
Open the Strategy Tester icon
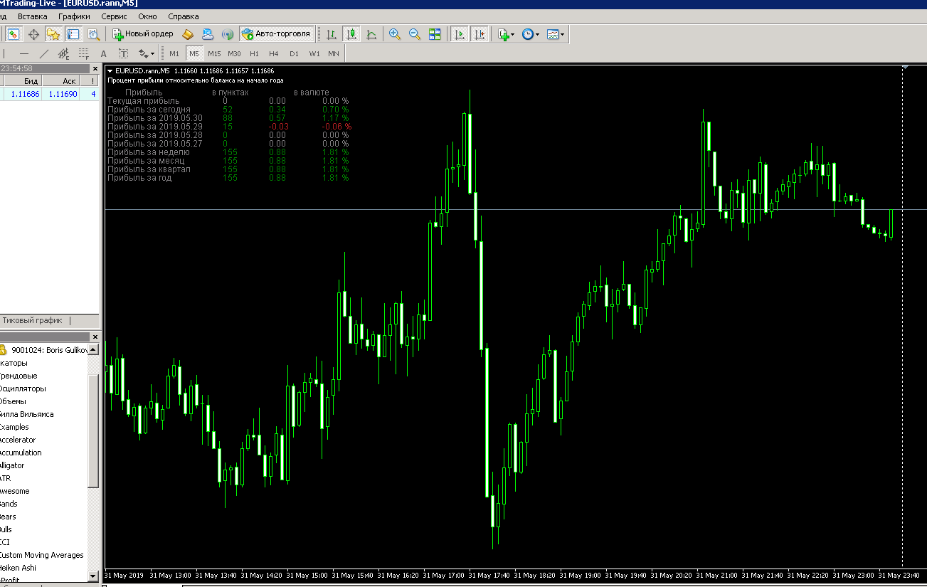tap(93, 33)
